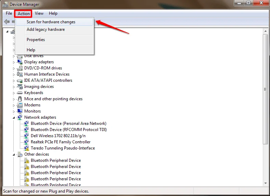The width and height of the screenshot is (270, 196).
Task: Maximize the Device Manager window
Action: [248, 3]
